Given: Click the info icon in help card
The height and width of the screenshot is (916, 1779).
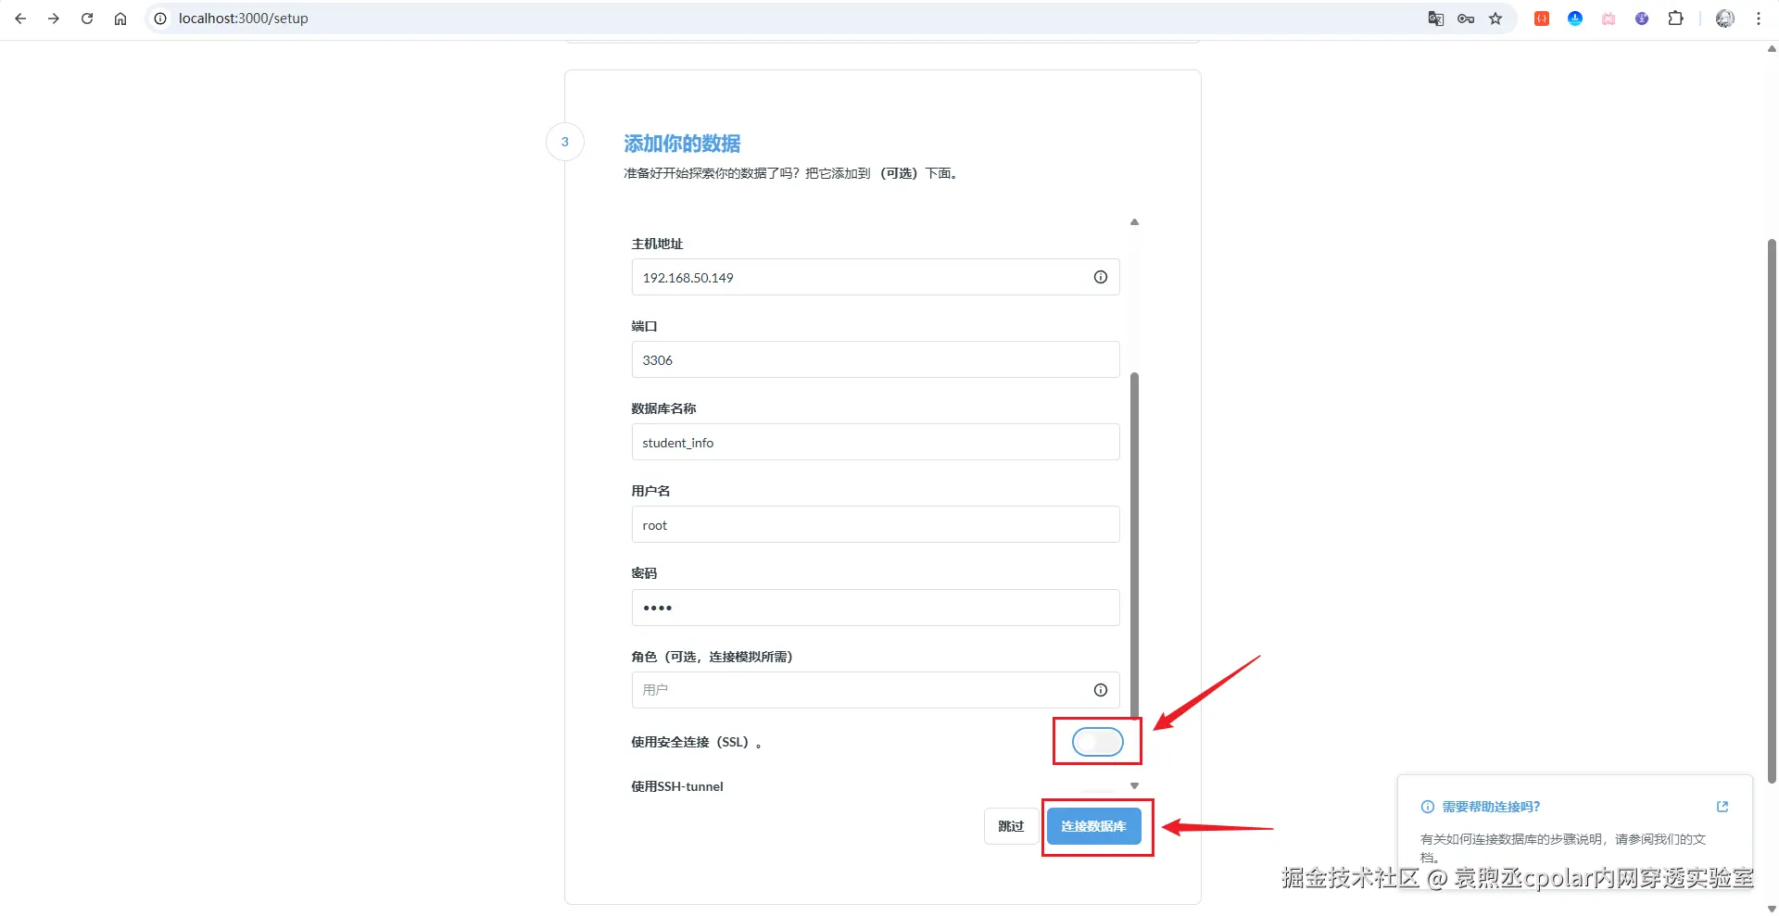Looking at the screenshot, I should (1428, 807).
